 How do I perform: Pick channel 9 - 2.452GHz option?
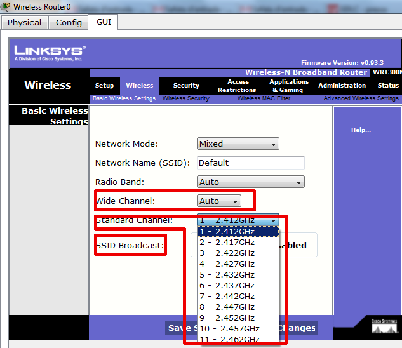(x=227, y=318)
